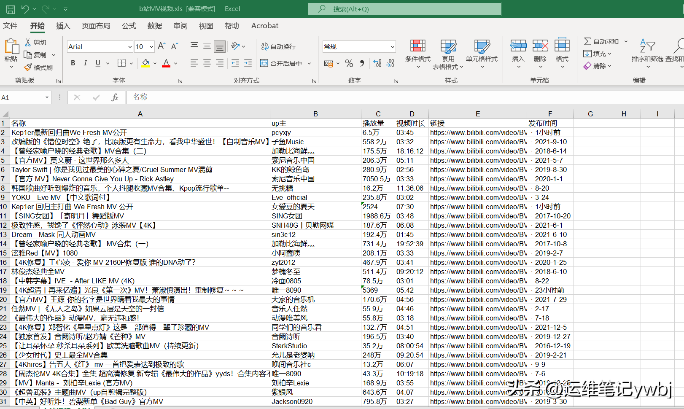
Task: Toggle bottom vertical alignment
Action: tap(220, 46)
